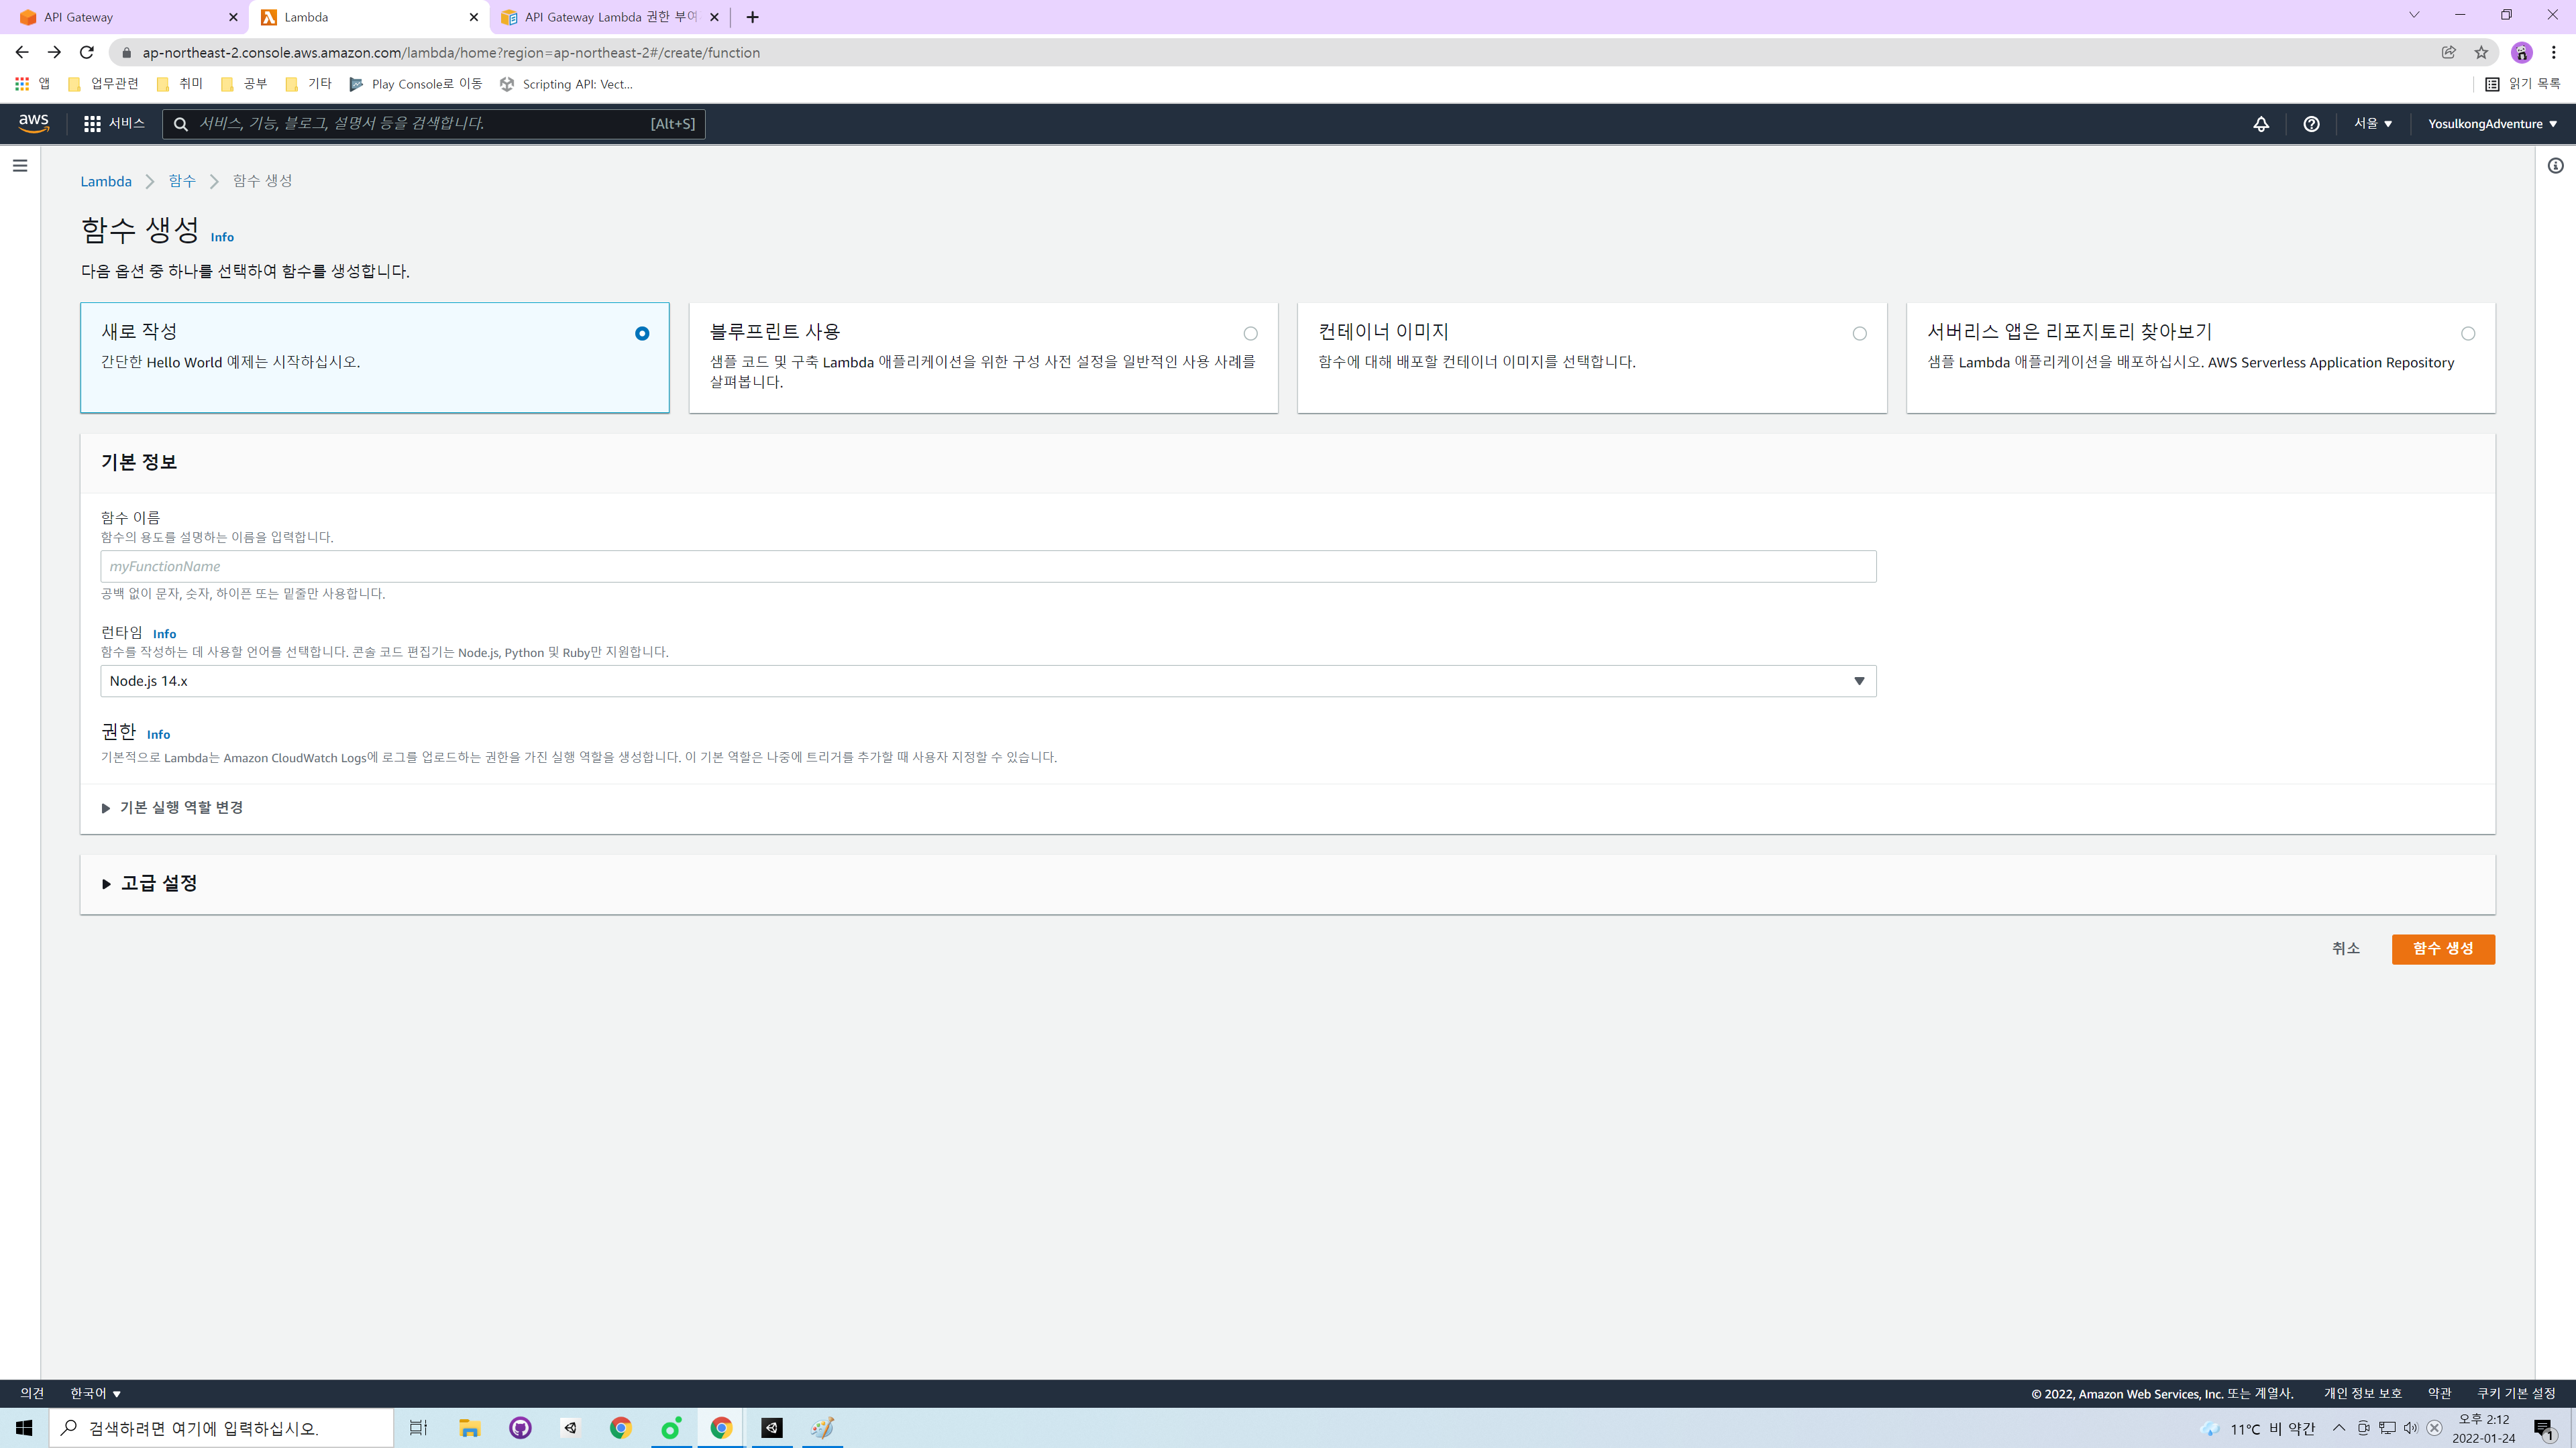This screenshot has height=1448, width=2576.
Task: Open the Chrome profile avatar
Action: click(2521, 52)
